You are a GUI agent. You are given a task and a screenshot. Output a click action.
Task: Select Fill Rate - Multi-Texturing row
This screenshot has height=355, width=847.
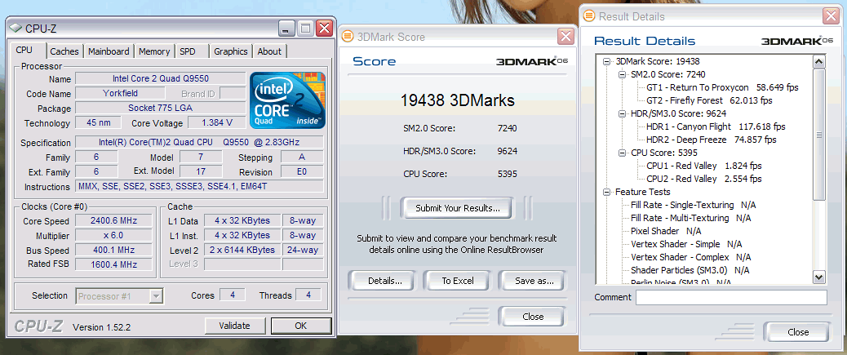coord(691,218)
